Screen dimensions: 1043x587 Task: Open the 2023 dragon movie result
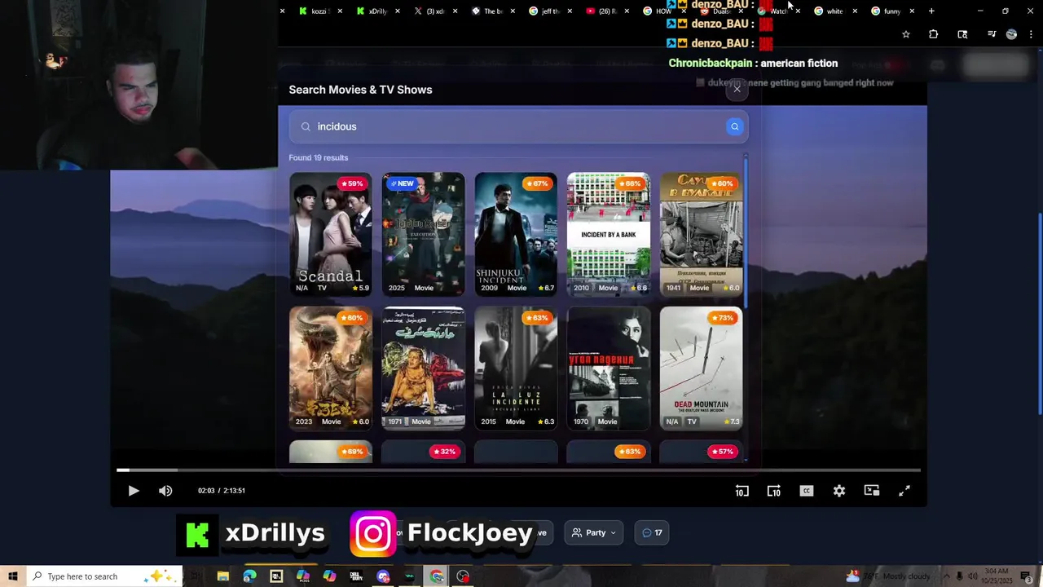point(330,368)
